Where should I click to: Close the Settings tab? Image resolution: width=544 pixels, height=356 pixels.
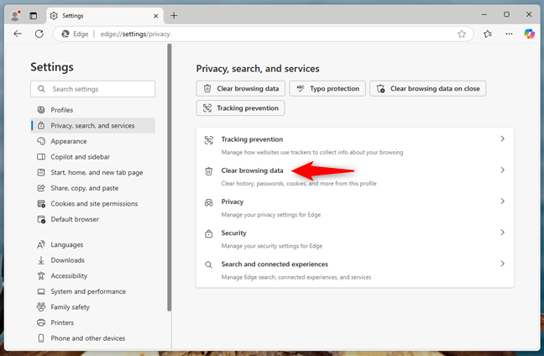(x=156, y=16)
